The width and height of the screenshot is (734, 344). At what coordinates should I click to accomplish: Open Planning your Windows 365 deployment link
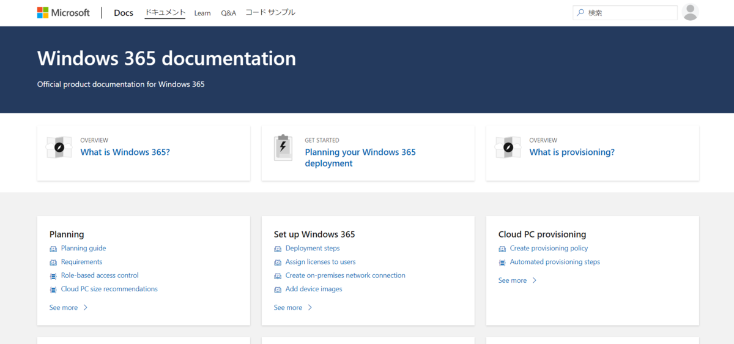click(360, 157)
